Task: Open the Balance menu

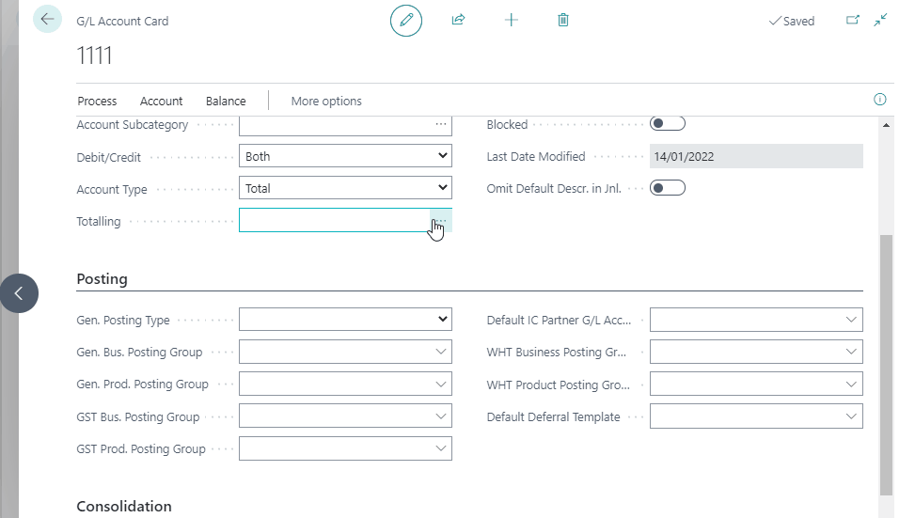Action: [226, 101]
